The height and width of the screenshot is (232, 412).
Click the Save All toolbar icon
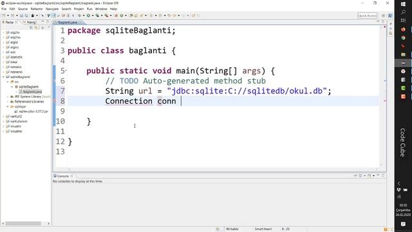(x=26, y=15)
